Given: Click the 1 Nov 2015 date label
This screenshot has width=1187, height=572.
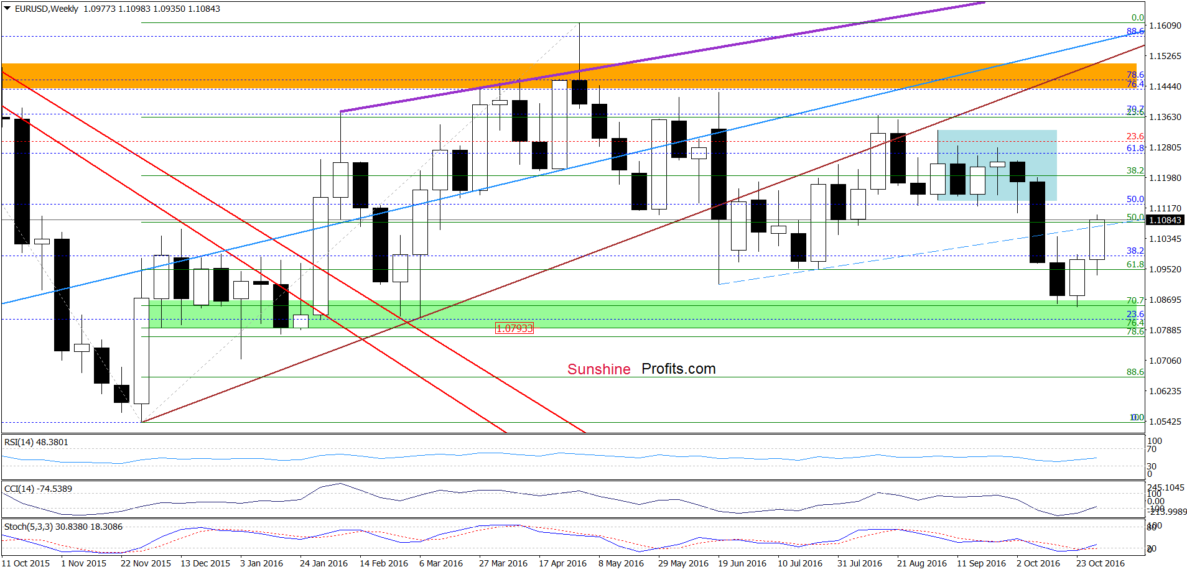Looking at the screenshot, I should coord(83,563).
